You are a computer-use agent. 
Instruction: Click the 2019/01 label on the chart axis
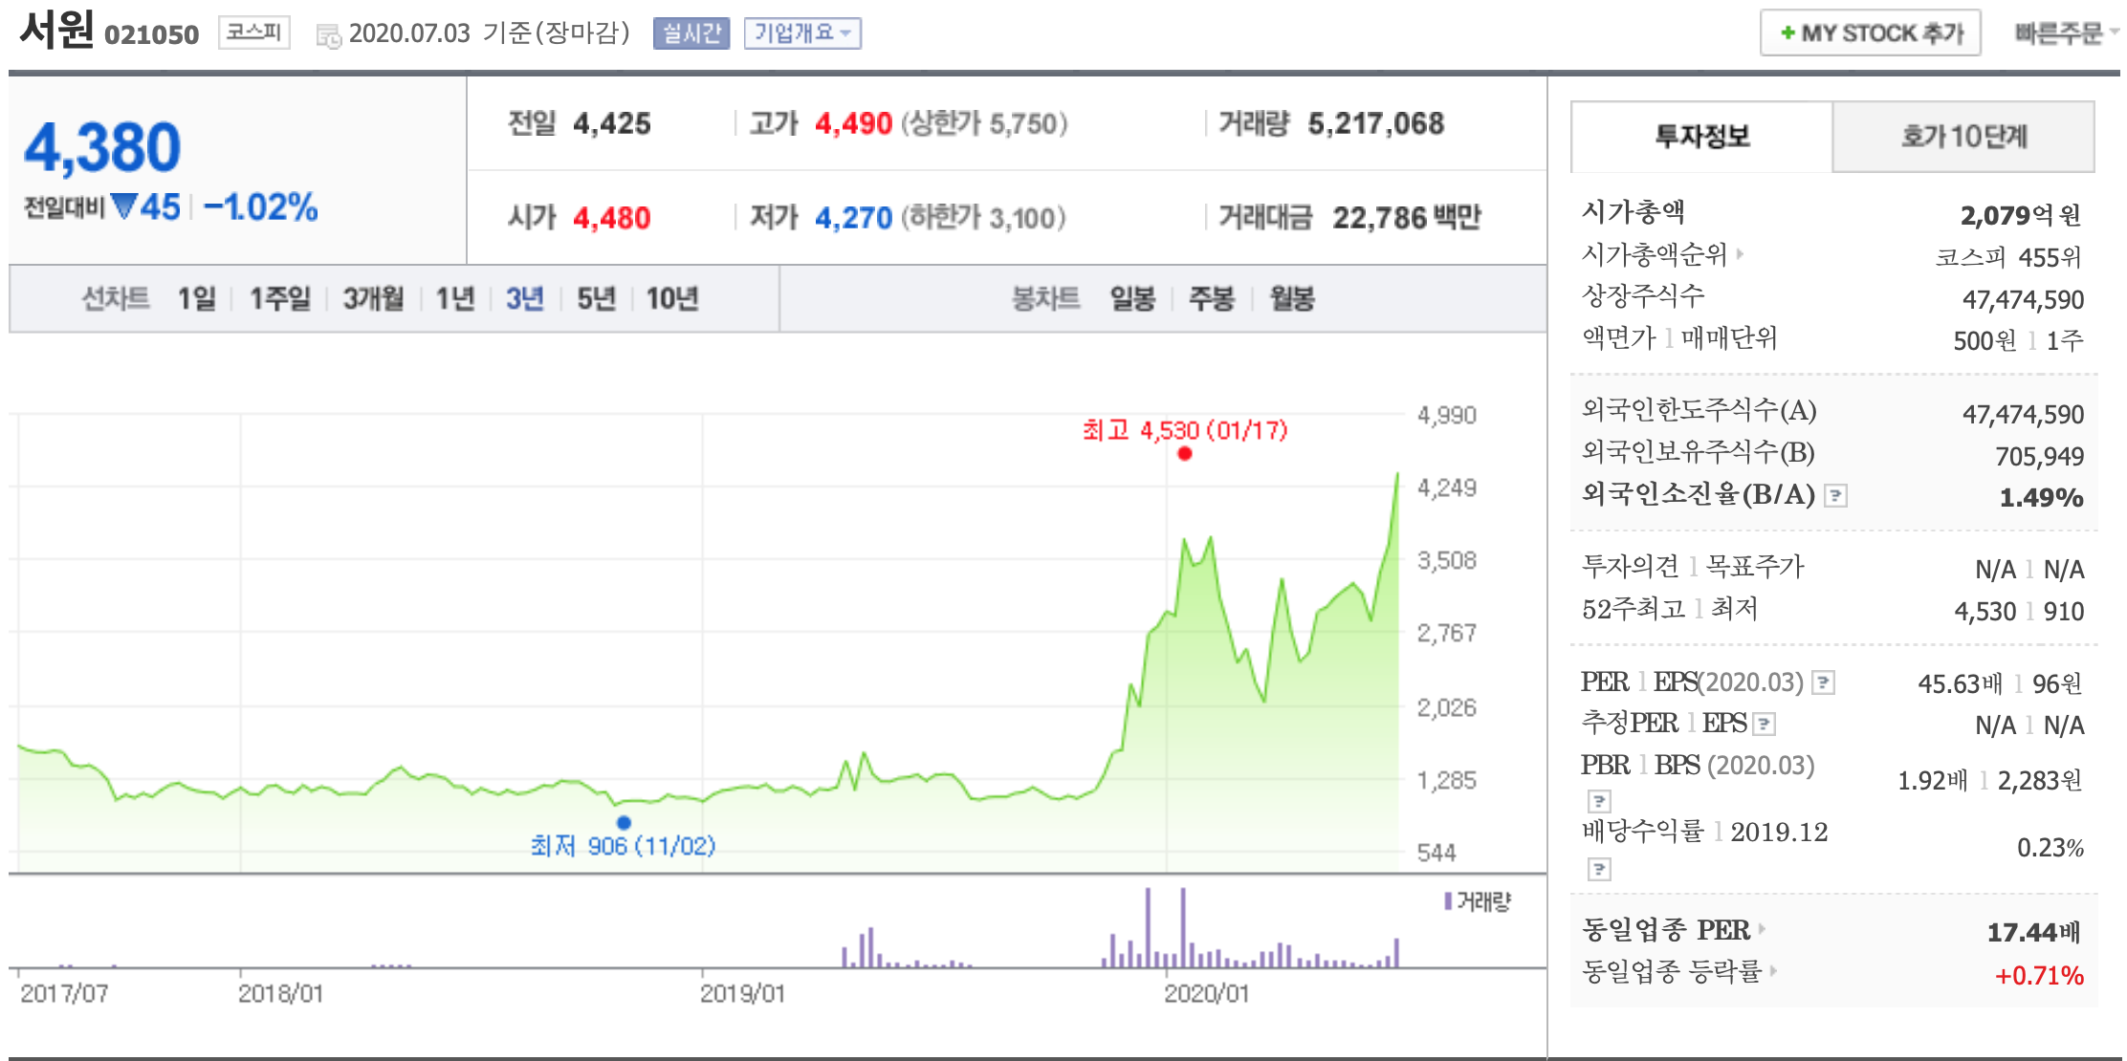click(742, 994)
